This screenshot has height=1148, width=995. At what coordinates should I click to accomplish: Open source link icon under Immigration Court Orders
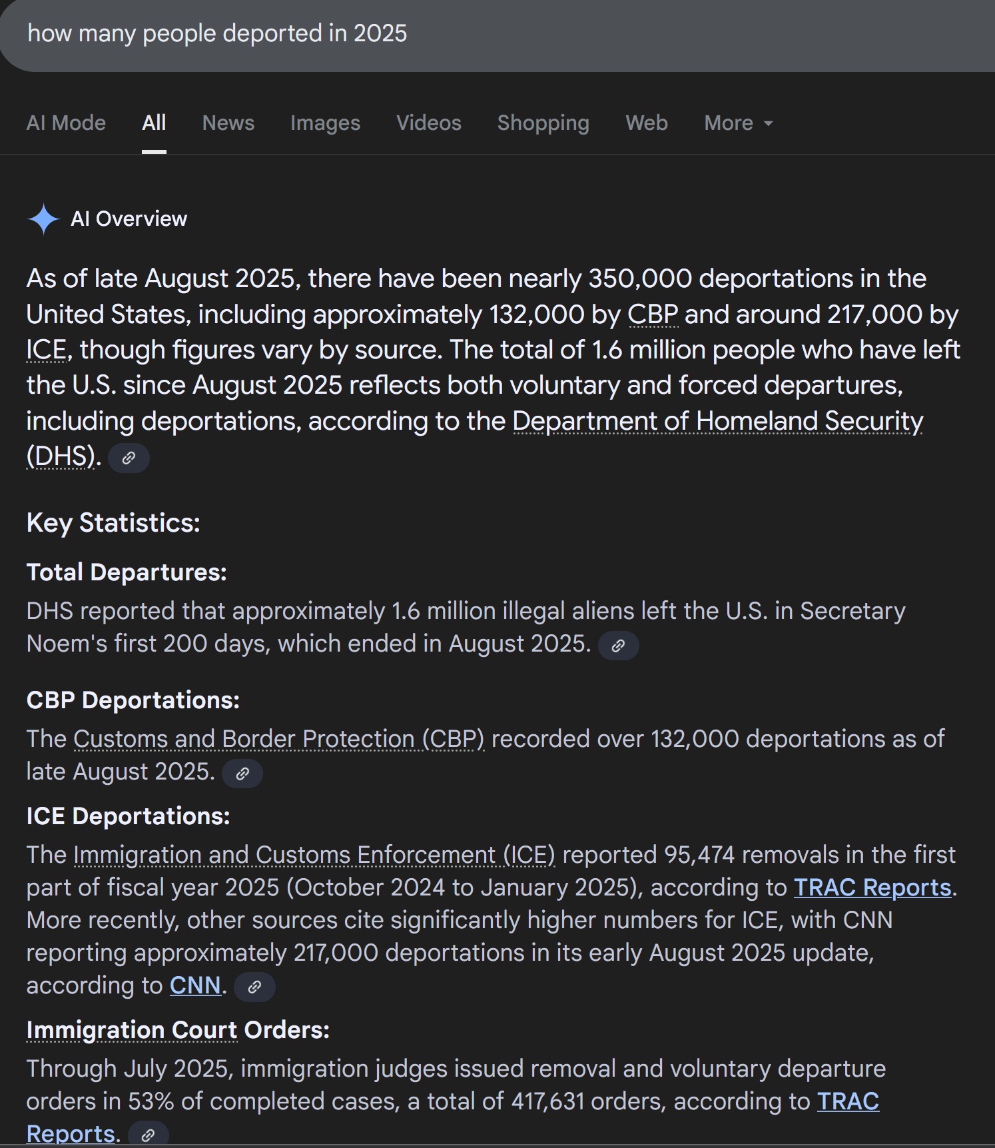pyautogui.click(x=148, y=1135)
